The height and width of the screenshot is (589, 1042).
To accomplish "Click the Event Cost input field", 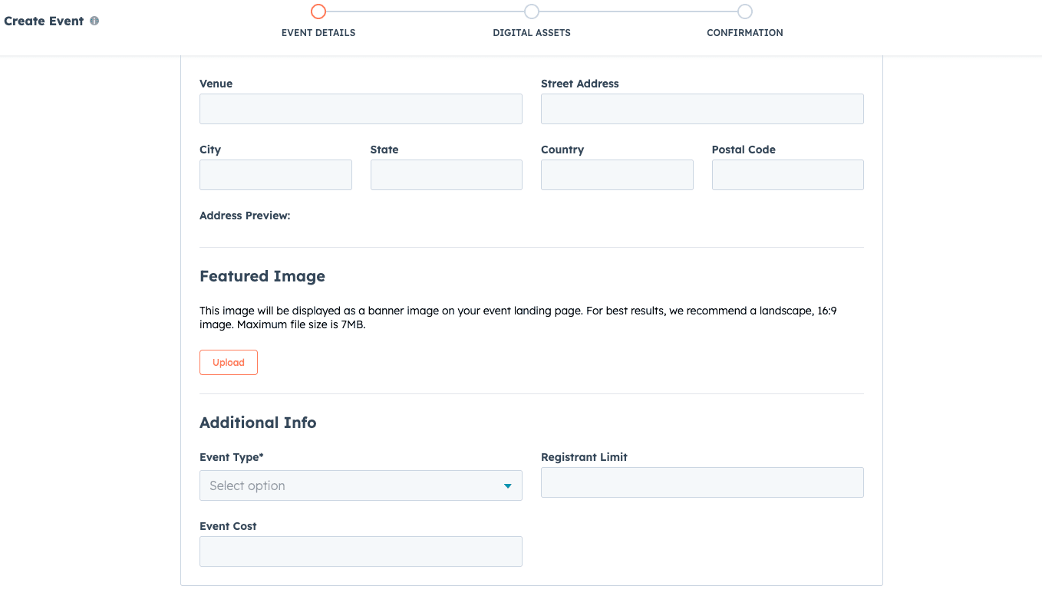I will [x=361, y=551].
